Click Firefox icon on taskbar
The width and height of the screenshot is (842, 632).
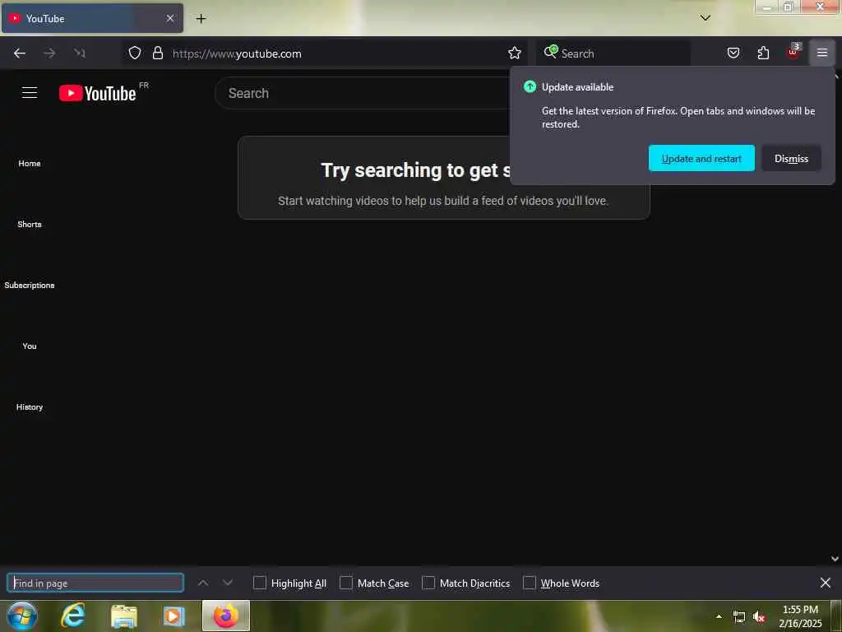tap(225, 616)
